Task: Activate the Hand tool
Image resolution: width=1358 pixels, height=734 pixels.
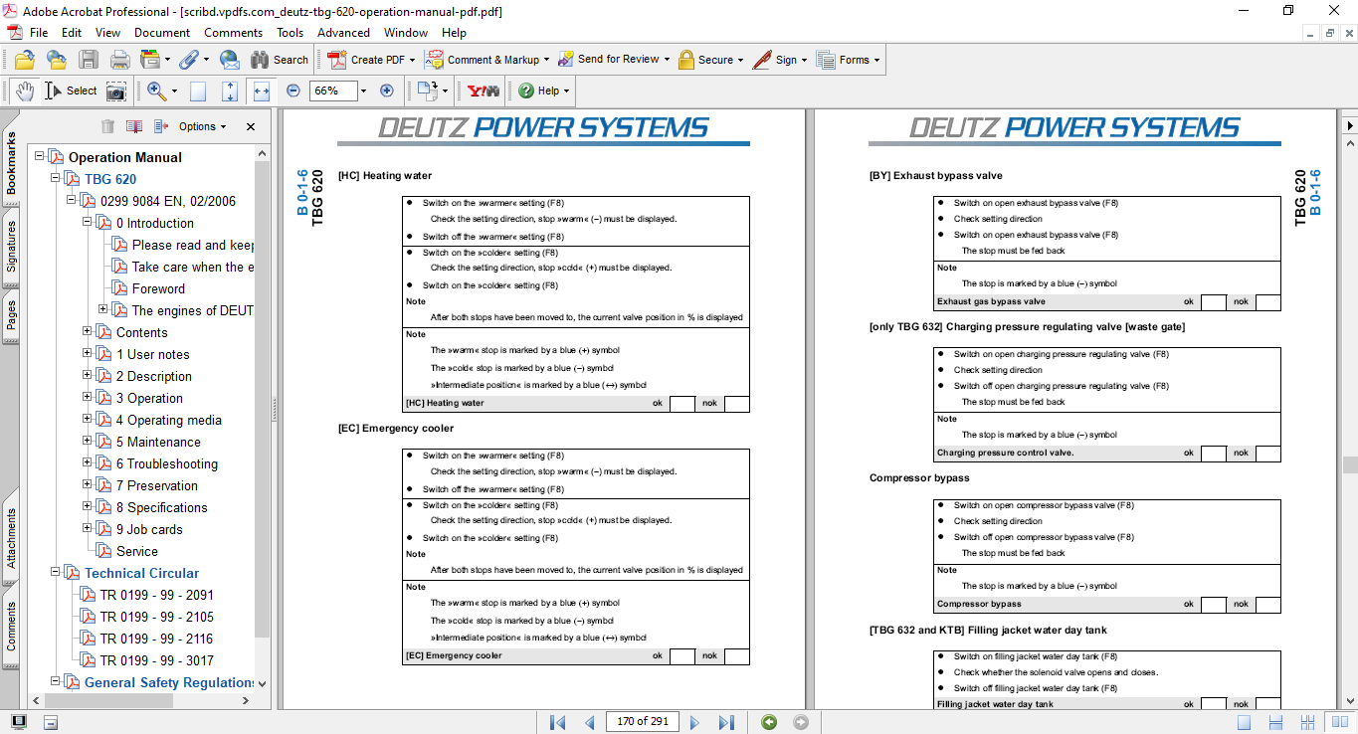Action: pos(24,92)
